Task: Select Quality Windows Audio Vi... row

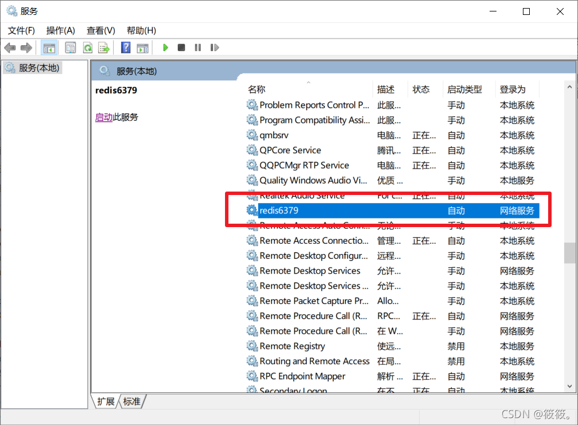Action: (393, 181)
